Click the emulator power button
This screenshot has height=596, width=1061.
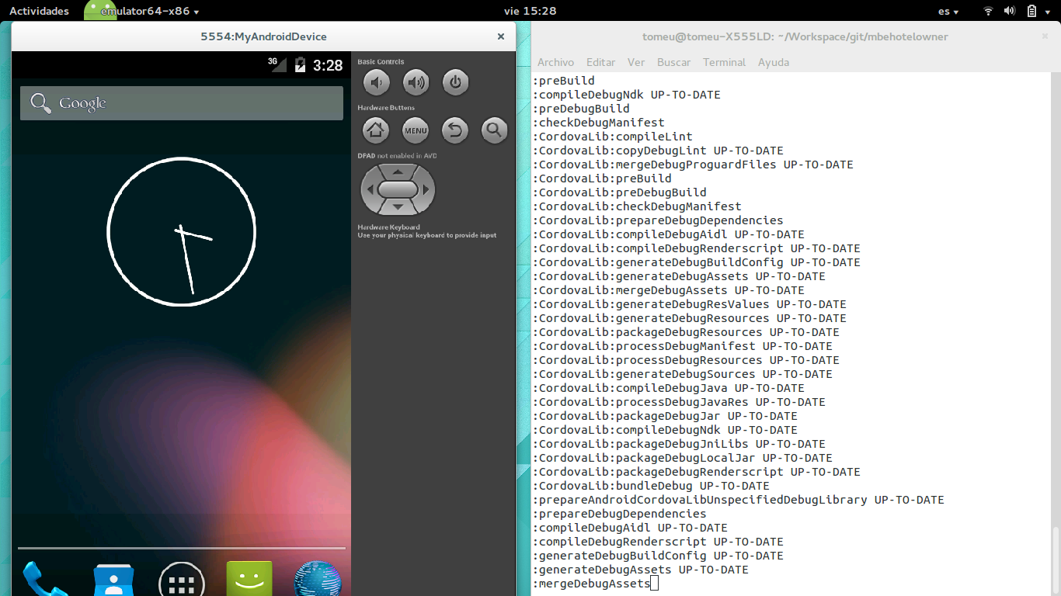(455, 82)
